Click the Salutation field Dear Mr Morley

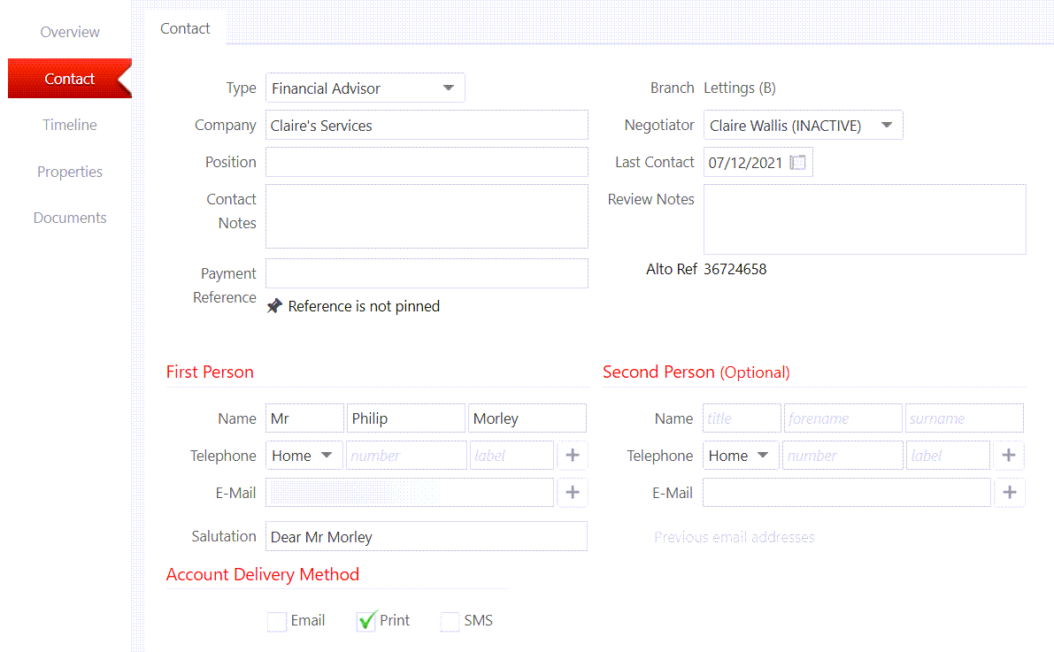pyautogui.click(x=427, y=536)
